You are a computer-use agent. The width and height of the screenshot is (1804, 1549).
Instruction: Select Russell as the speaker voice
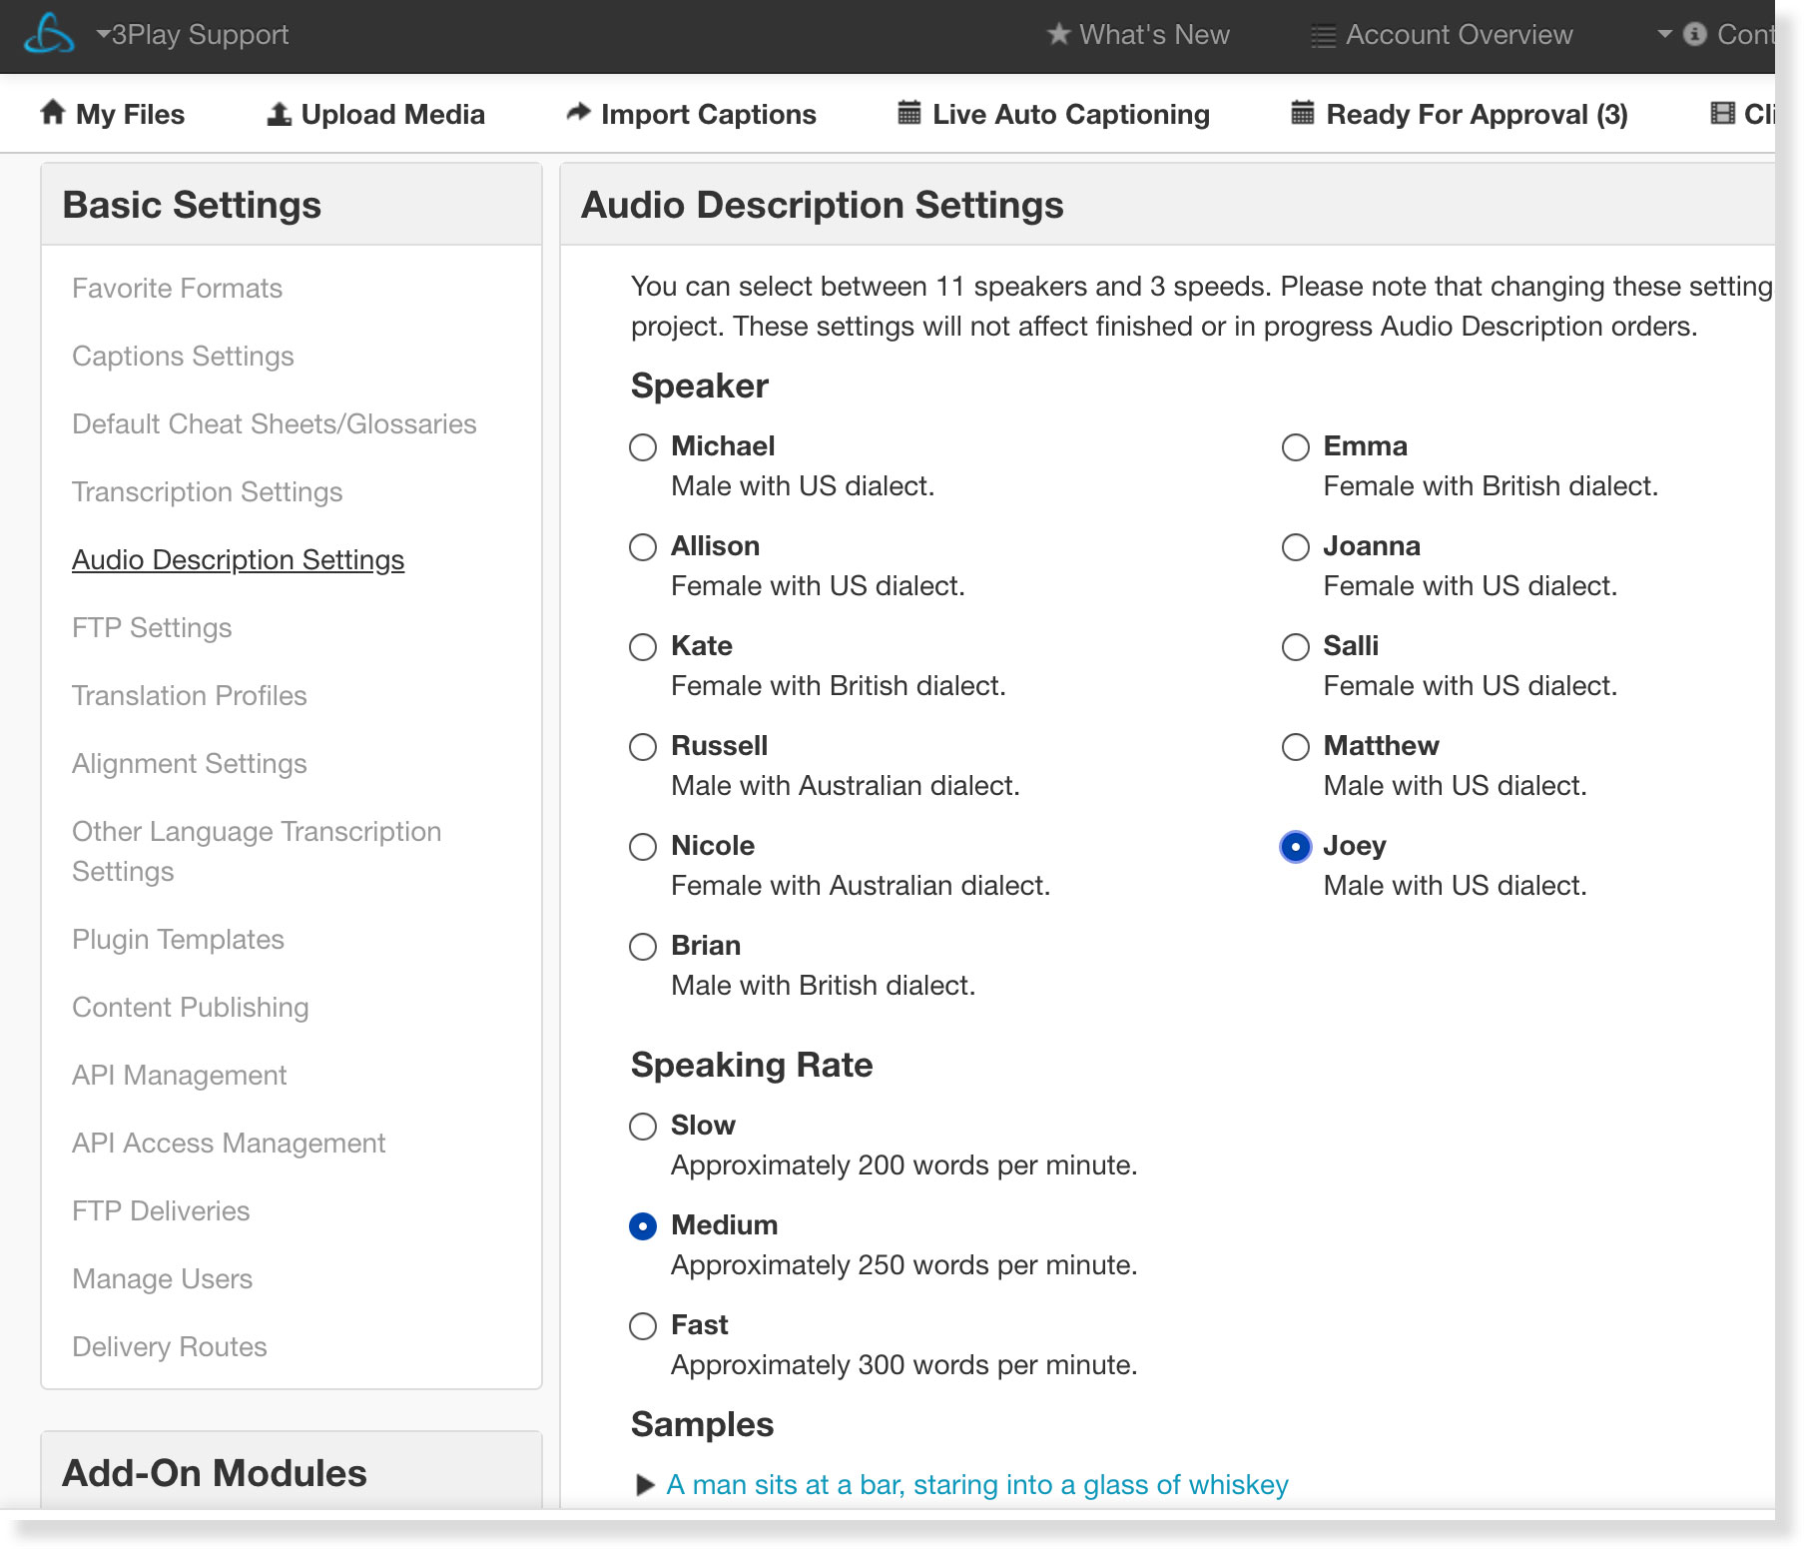[x=643, y=746]
